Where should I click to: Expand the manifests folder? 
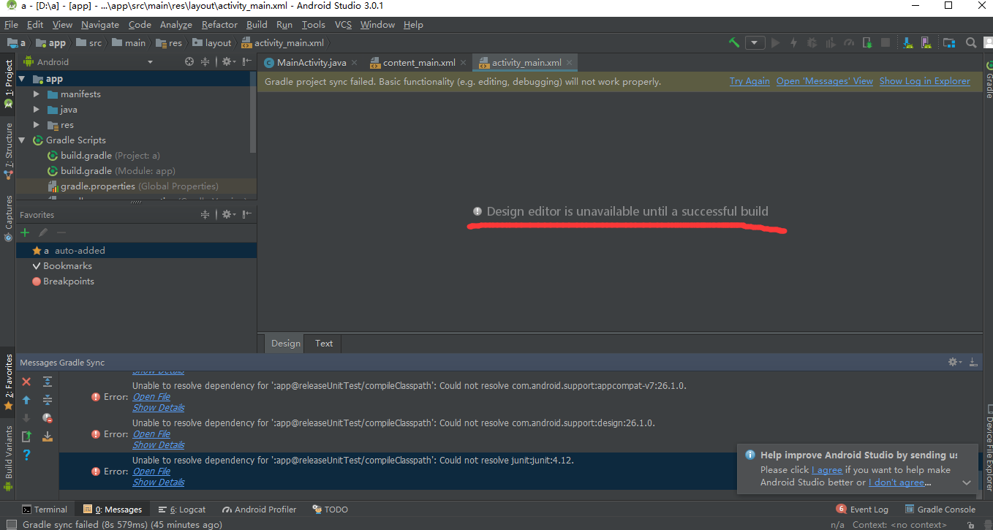click(x=37, y=94)
